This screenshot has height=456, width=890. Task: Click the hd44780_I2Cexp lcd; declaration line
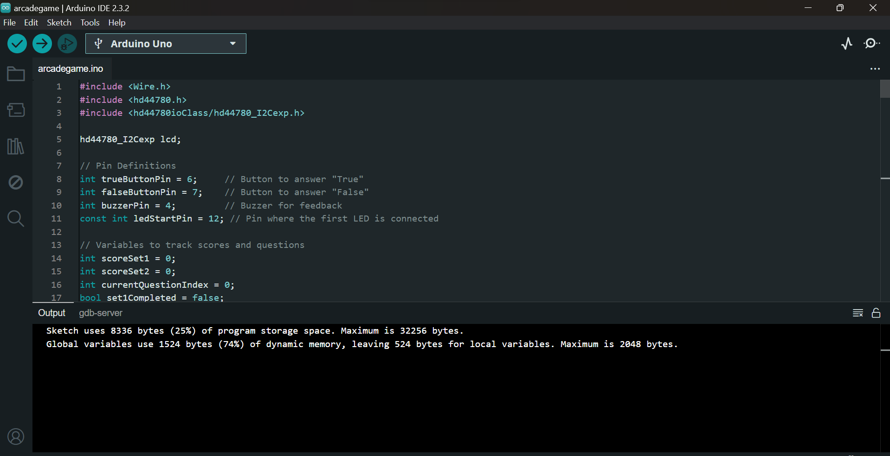130,139
